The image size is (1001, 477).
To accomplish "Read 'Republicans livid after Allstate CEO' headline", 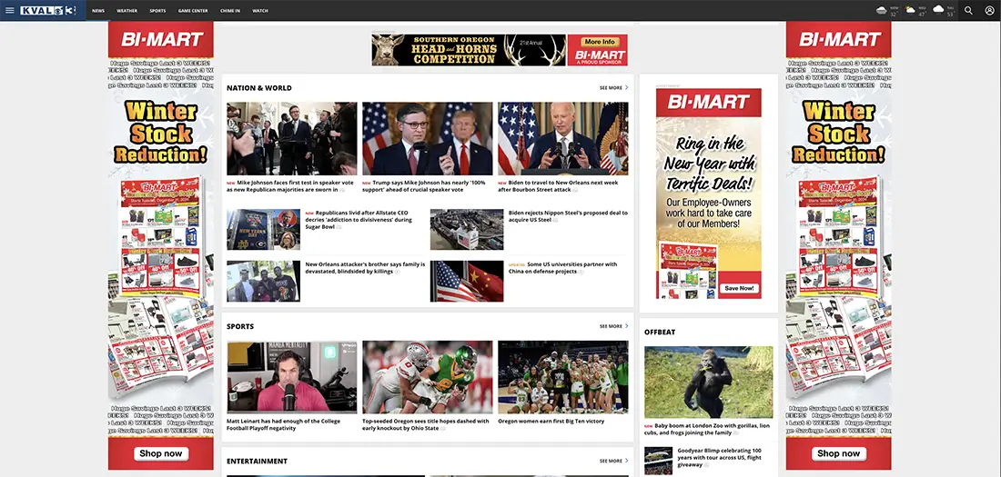I will pos(359,220).
